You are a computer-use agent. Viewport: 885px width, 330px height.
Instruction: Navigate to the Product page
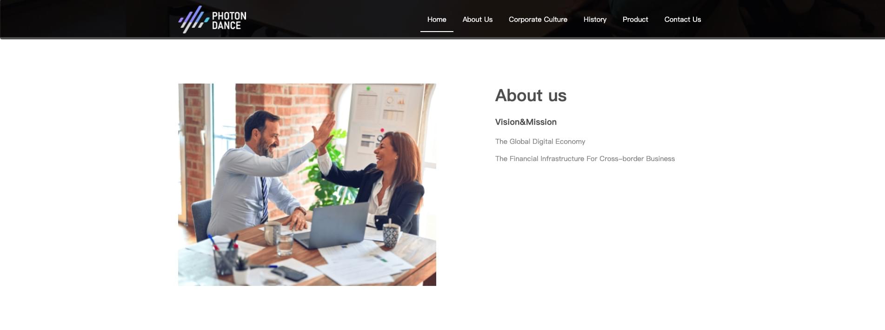click(x=635, y=19)
